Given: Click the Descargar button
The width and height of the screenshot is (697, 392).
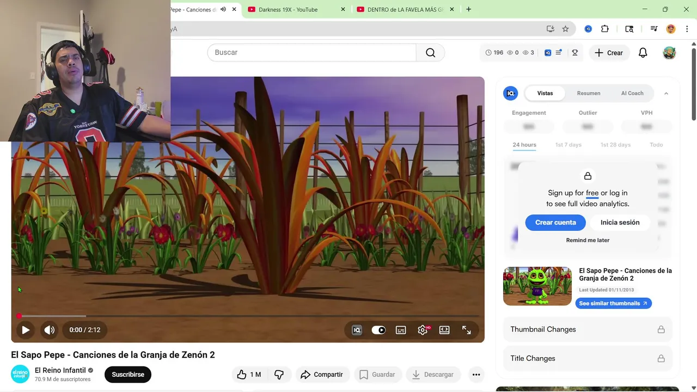Looking at the screenshot, I should (433, 375).
